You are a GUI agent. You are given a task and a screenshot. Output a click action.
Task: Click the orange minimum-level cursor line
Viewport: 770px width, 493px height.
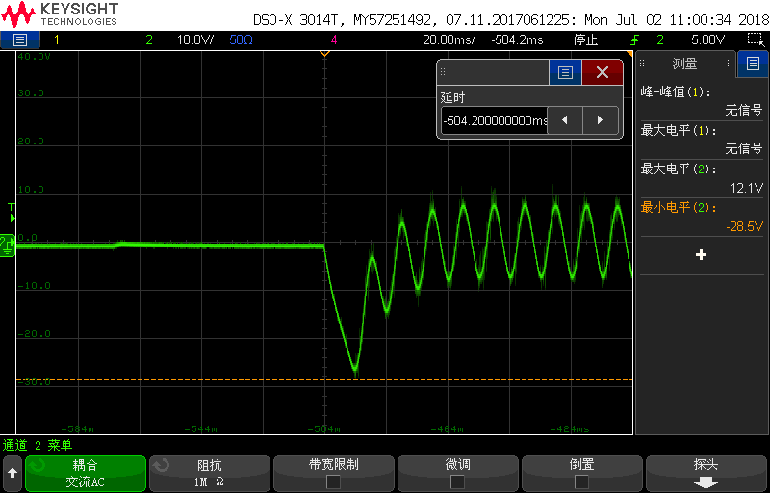click(x=324, y=380)
